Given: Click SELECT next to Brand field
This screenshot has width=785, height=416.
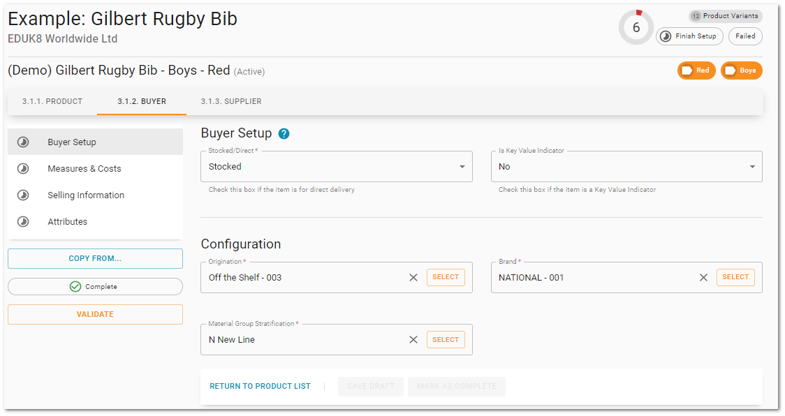Looking at the screenshot, I should point(735,277).
